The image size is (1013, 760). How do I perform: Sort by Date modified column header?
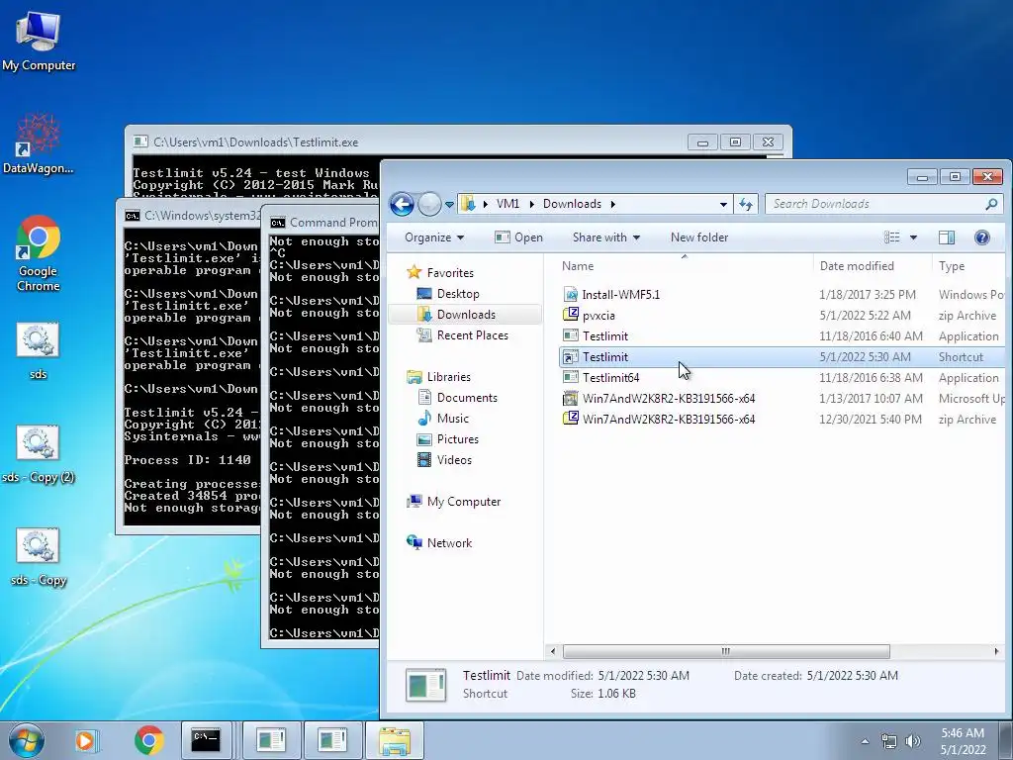click(873, 265)
